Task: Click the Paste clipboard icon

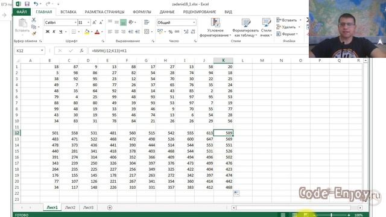Action: point(22,23)
